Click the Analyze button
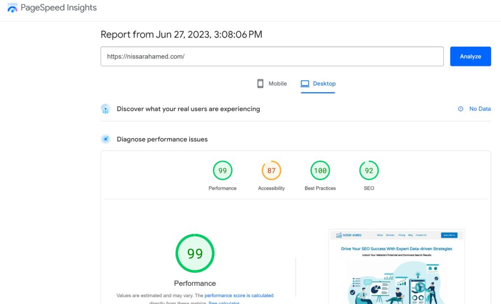 point(470,56)
